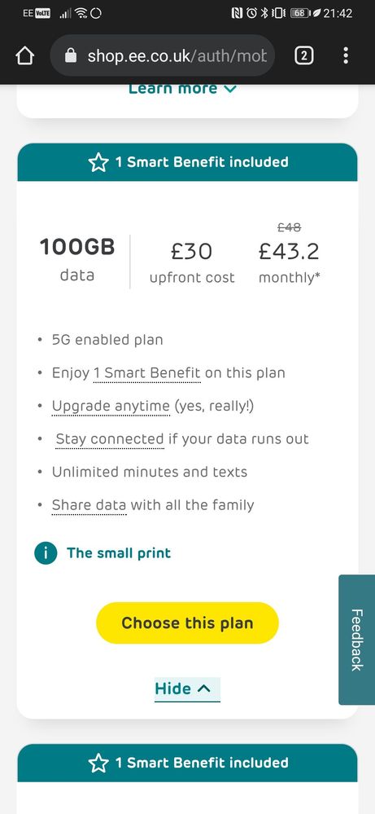
Task: Tap the battery indicator in the status bar
Action: point(299,13)
